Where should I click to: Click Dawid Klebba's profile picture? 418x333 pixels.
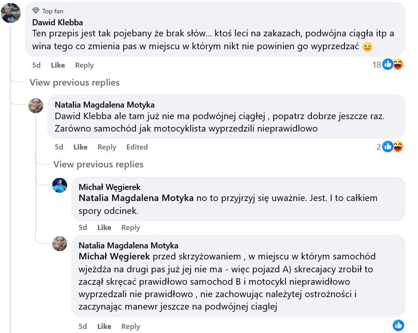click(11, 13)
